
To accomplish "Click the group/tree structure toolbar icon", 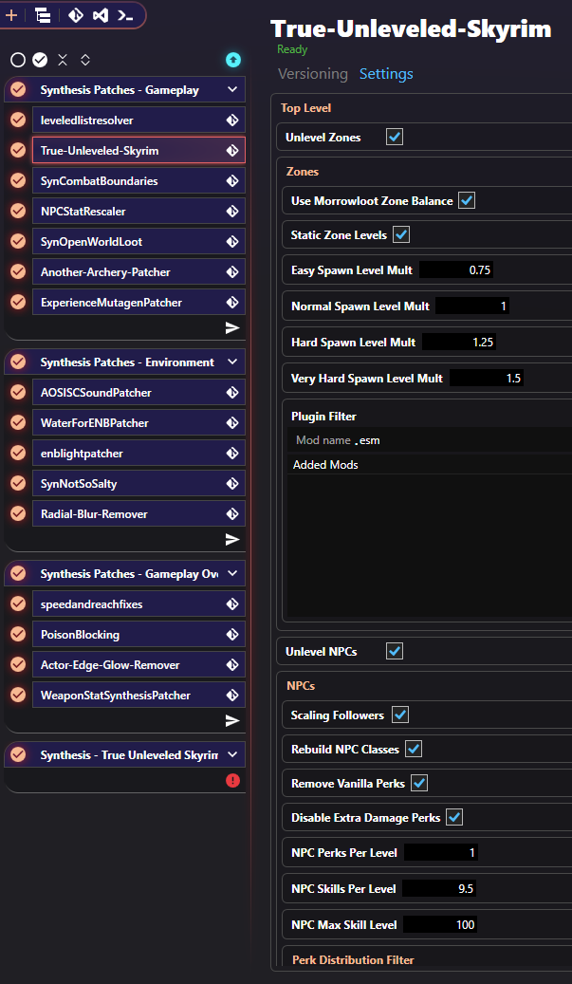I will click(x=43, y=16).
